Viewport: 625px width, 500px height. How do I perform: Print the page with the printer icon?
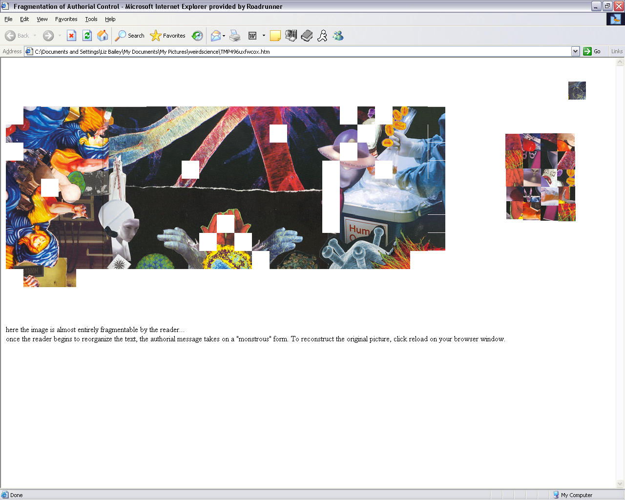(x=235, y=36)
